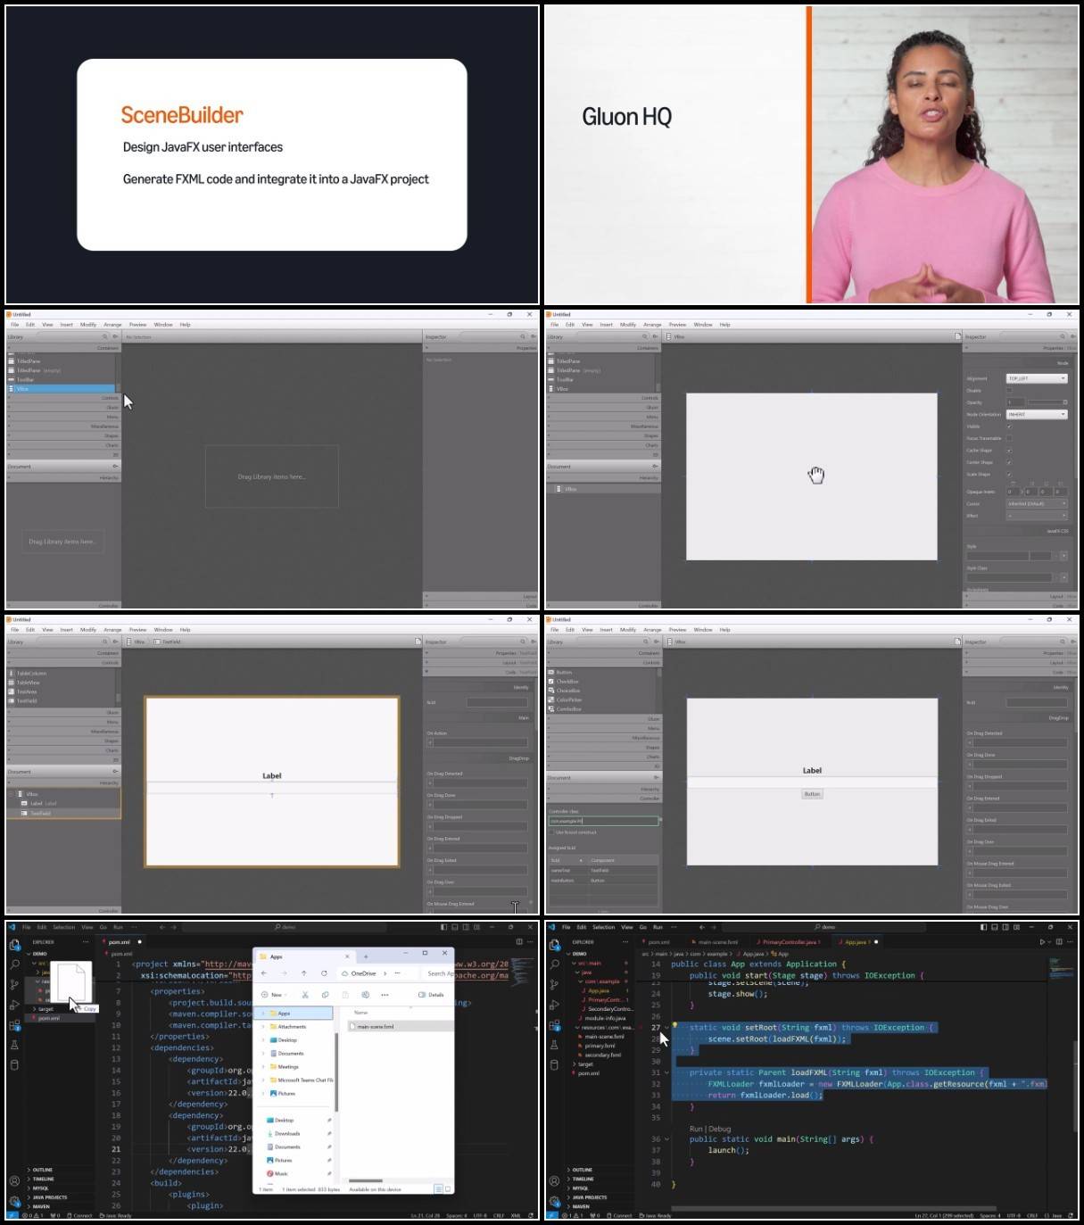Click the Run play icon above the App.java editor
1084x1225 pixels.
point(1042,941)
